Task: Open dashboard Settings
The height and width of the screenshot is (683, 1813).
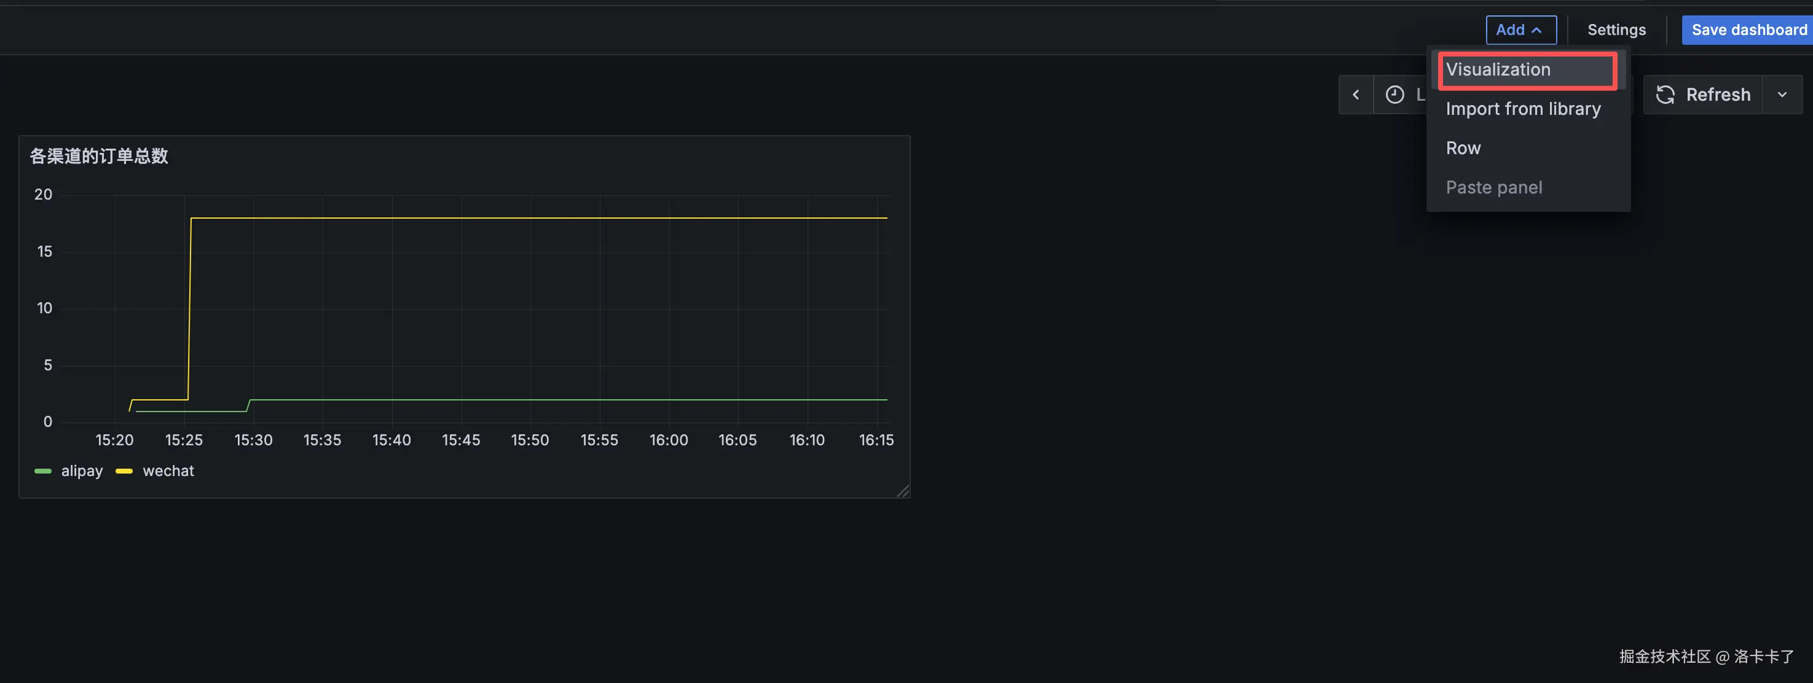Action: click(1616, 29)
